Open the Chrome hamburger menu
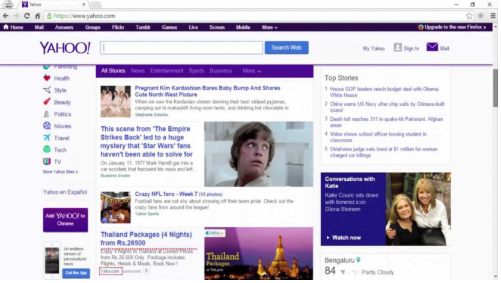Viewport: 501px width, 283px height. (493, 16)
